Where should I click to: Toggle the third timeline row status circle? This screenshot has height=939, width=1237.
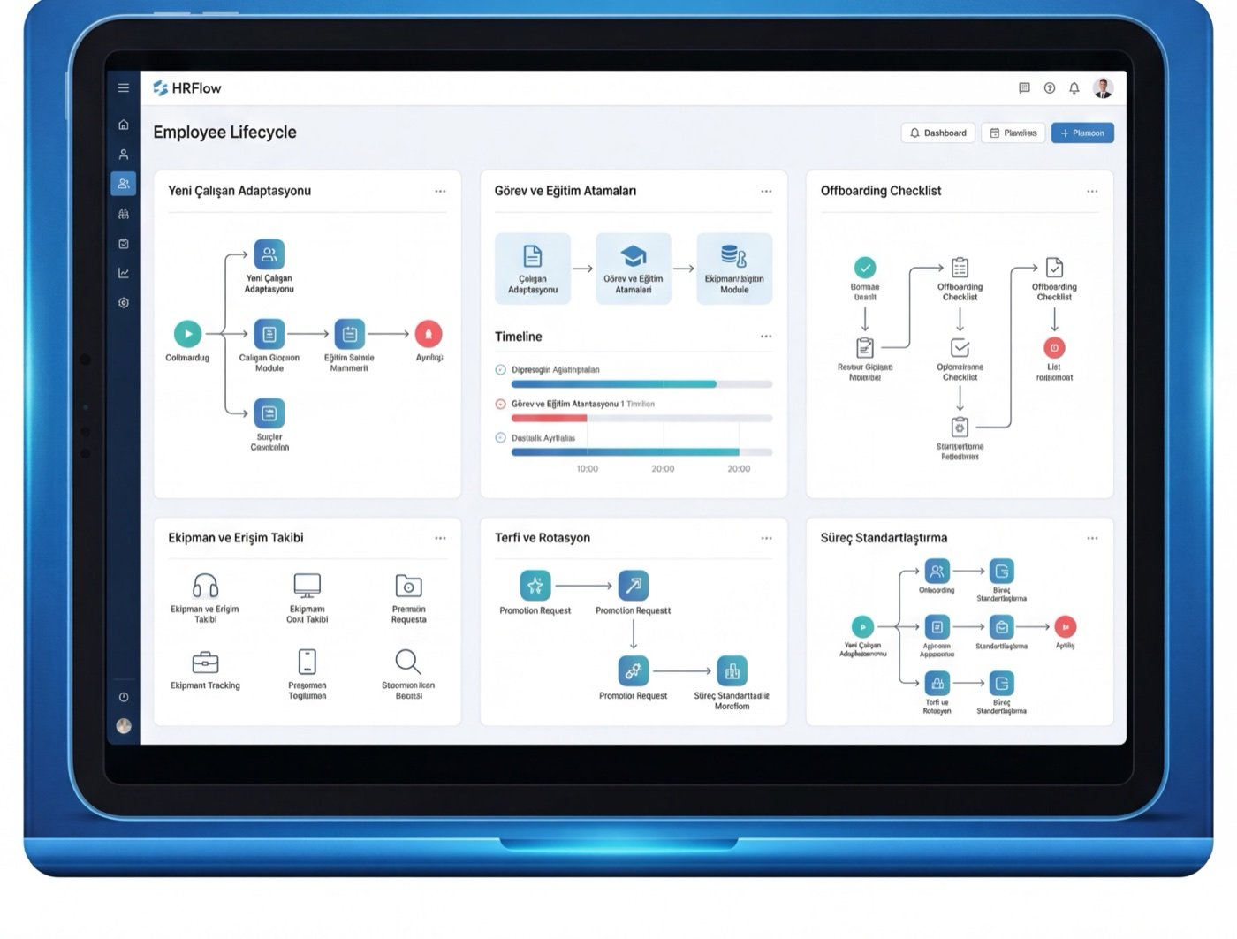(x=501, y=437)
